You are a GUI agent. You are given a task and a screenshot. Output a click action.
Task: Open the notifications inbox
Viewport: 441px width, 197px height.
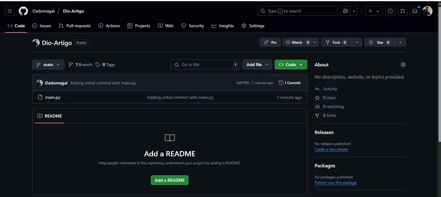click(x=415, y=11)
